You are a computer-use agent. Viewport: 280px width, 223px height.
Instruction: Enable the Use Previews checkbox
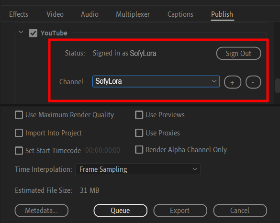[x=139, y=115]
